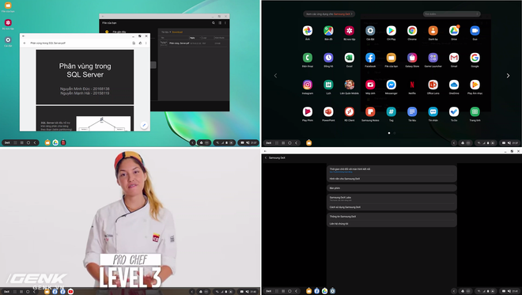
Task: Open Google app icon in drawer
Action: (x=475, y=58)
